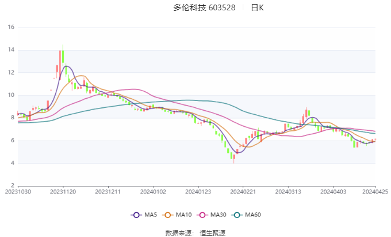Hide the MA10 line via label
This screenshot has width=391, height=237.
183,215
